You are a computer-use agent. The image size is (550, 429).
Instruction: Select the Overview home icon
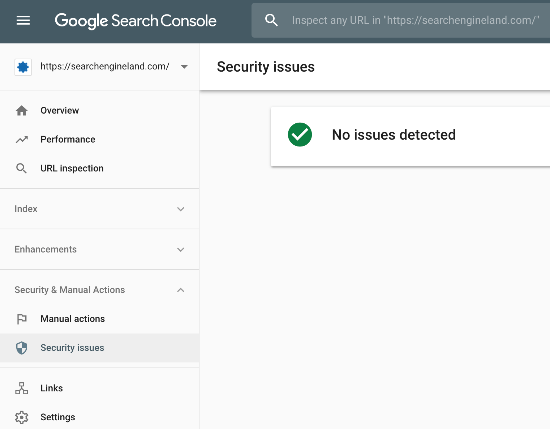[22, 110]
